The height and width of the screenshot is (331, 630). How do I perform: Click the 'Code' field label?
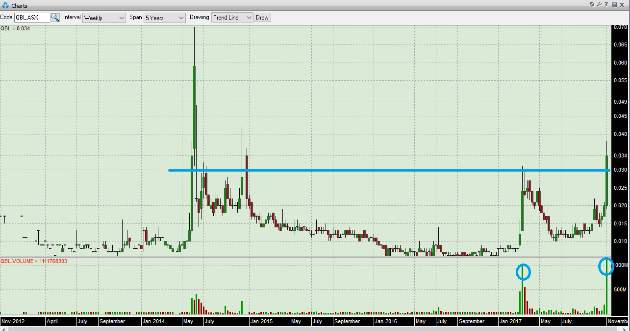[6, 17]
